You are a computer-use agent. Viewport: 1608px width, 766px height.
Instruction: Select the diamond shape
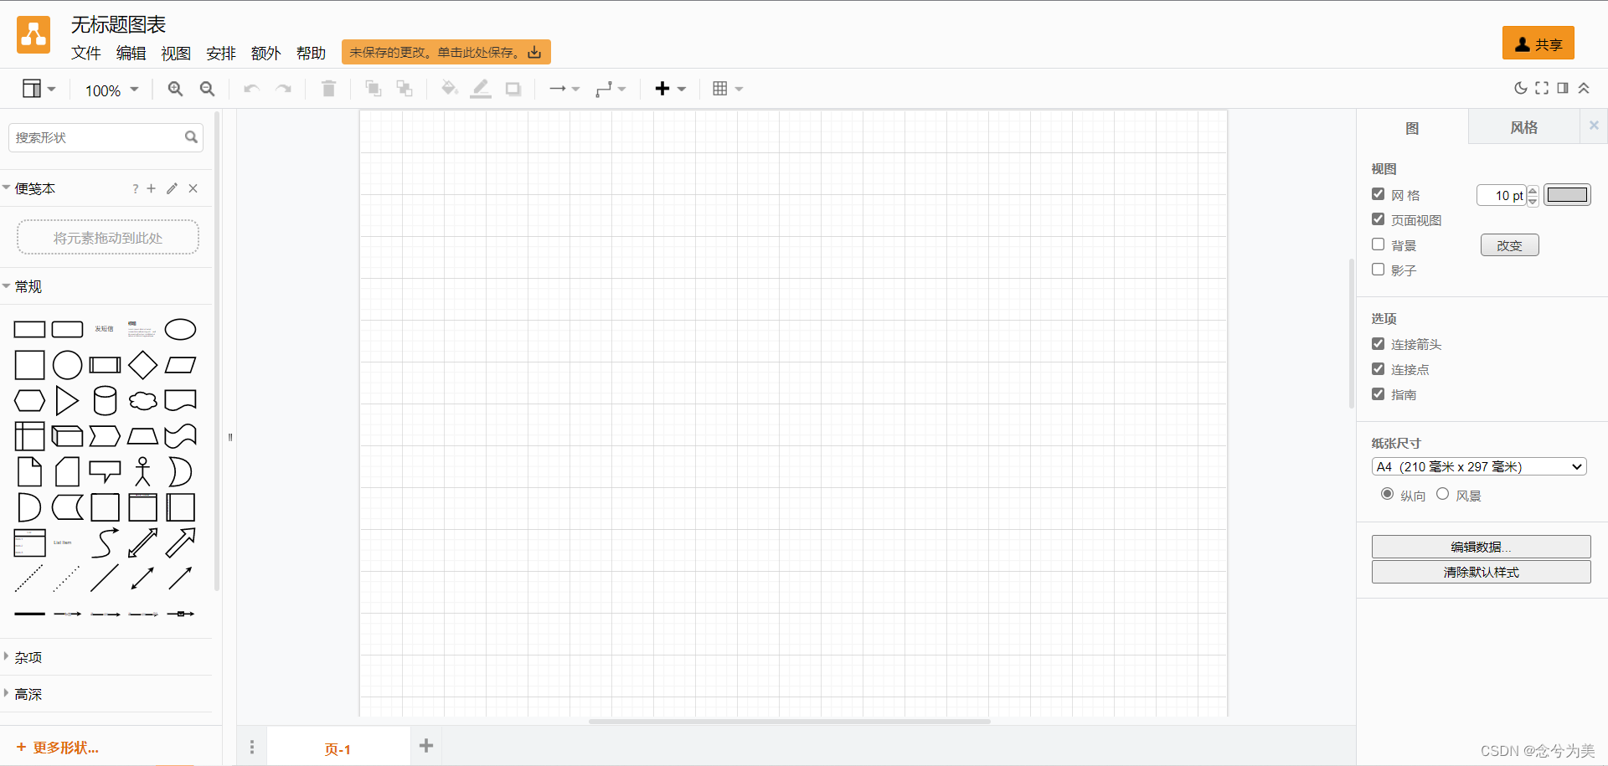pos(142,365)
